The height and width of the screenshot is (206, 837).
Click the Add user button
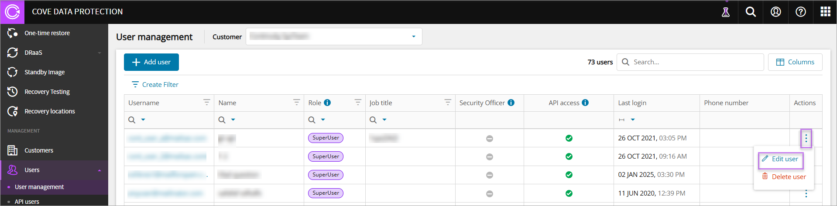tap(151, 62)
